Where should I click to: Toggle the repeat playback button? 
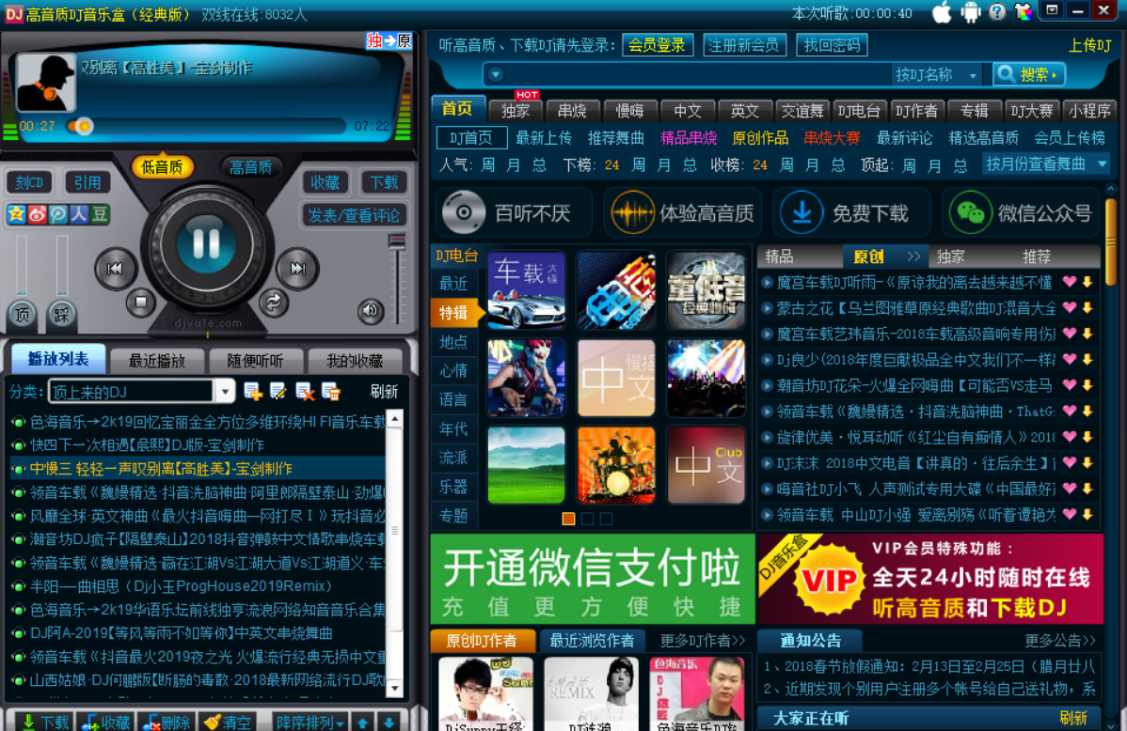click(x=273, y=303)
